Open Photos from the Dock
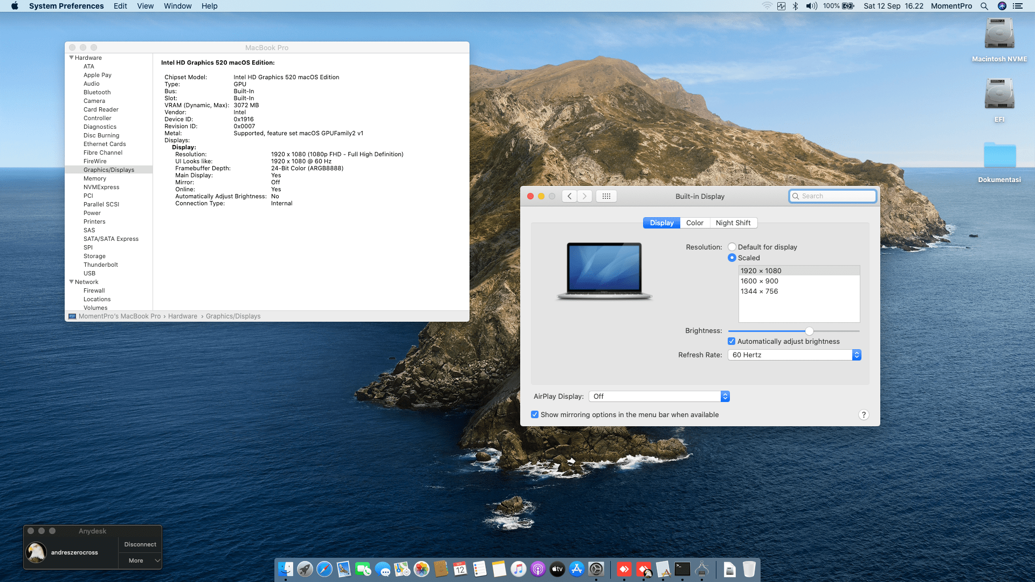This screenshot has width=1035, height=582. (422, 569)
